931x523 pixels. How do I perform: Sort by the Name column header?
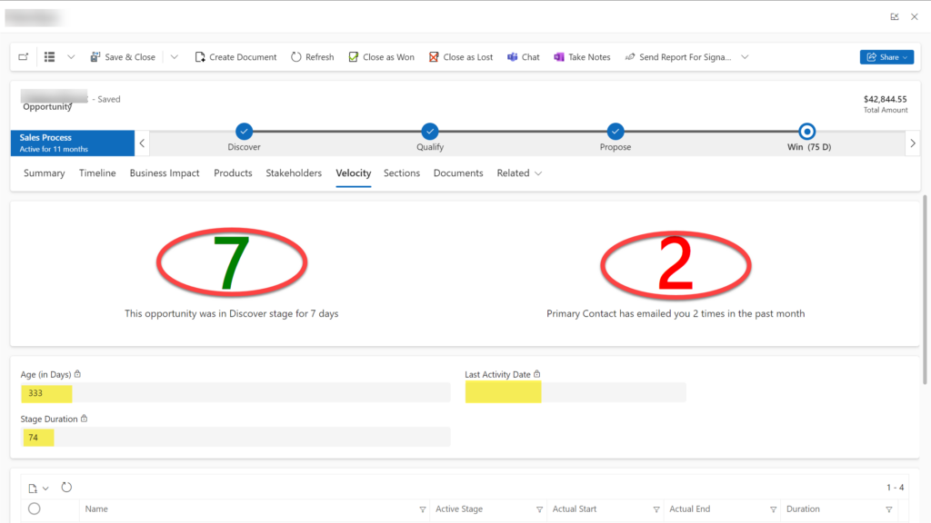pyautogui.click(x=96, y=508)
